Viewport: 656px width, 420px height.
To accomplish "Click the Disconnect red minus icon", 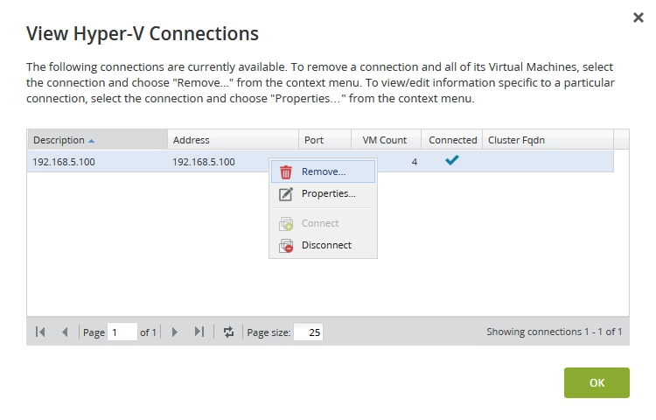I will 286,246.
